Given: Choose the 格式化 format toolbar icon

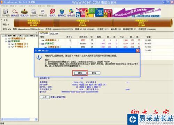Looking at the screenshot, I should click(x=53, y=12).
